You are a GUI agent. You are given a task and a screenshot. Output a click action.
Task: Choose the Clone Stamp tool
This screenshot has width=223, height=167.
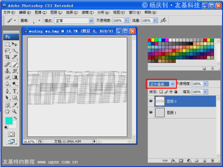click(x=7, y=71)
